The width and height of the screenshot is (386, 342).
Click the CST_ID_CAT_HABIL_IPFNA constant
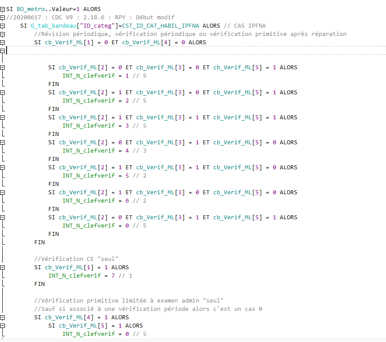click(161, 26)
